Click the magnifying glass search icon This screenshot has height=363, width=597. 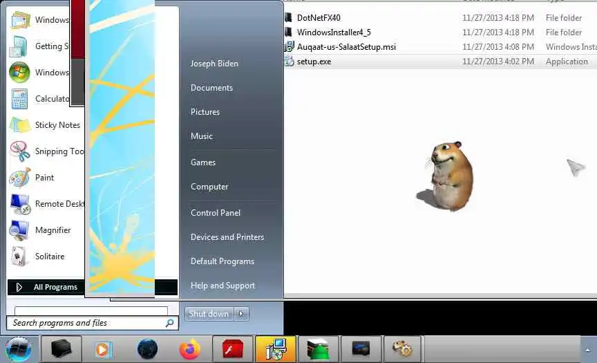[170, 323]
